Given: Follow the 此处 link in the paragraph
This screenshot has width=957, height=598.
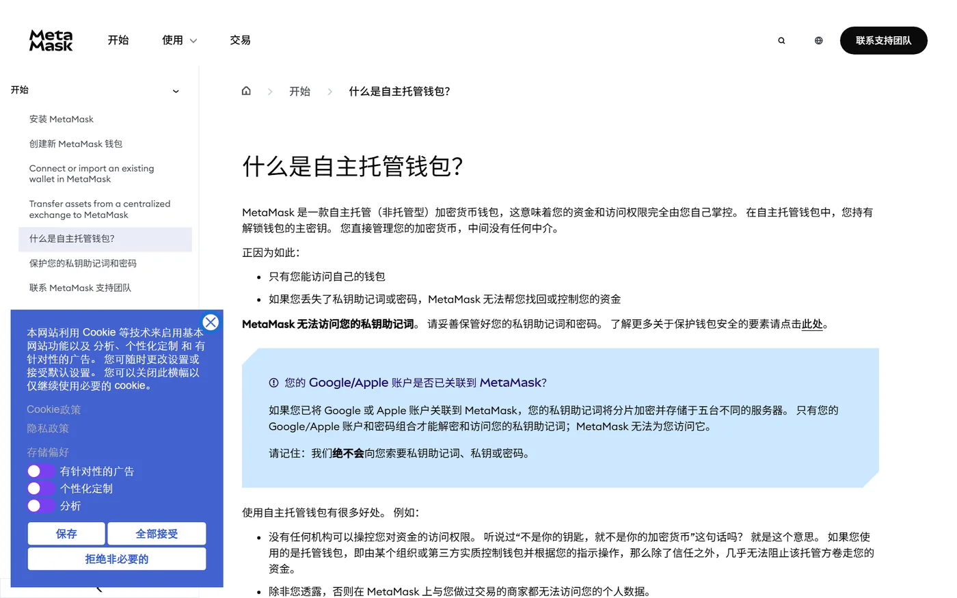Looking at the screenshot, I should pyautogui.click(x=812, y=324).
